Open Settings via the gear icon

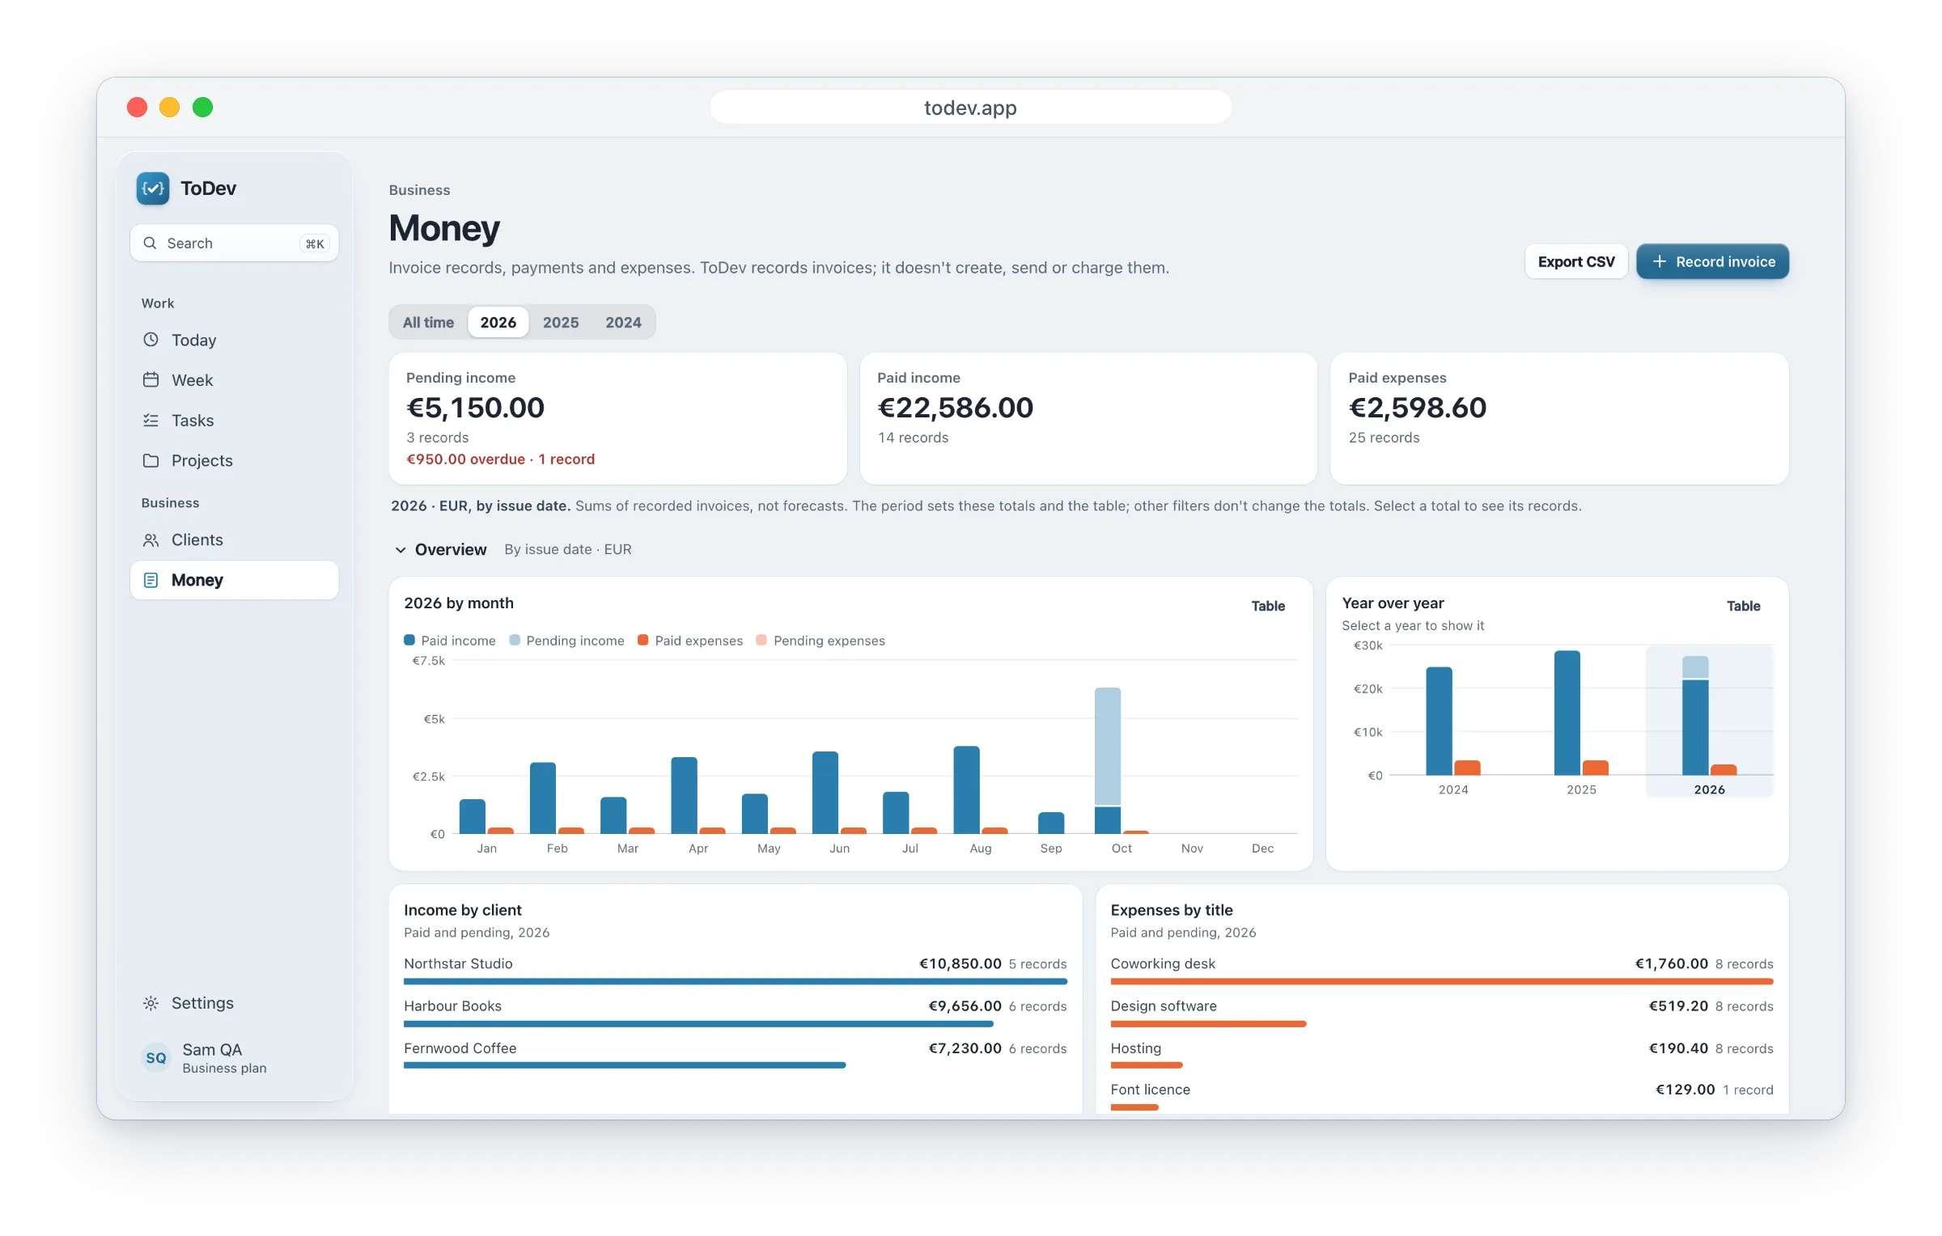coord(151,1003)
